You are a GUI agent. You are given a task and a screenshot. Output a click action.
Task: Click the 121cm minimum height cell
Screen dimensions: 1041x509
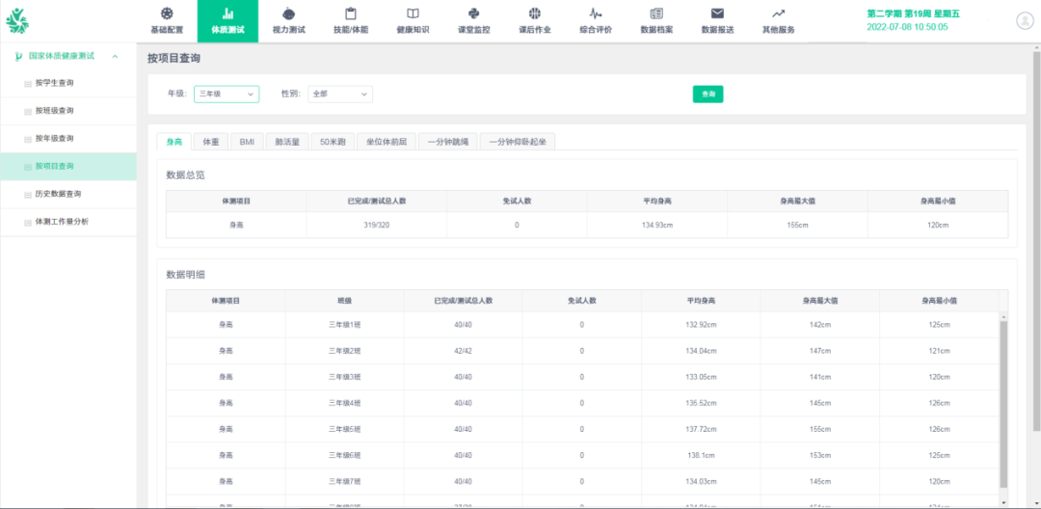pyautogui.click(x=940, y=351)
